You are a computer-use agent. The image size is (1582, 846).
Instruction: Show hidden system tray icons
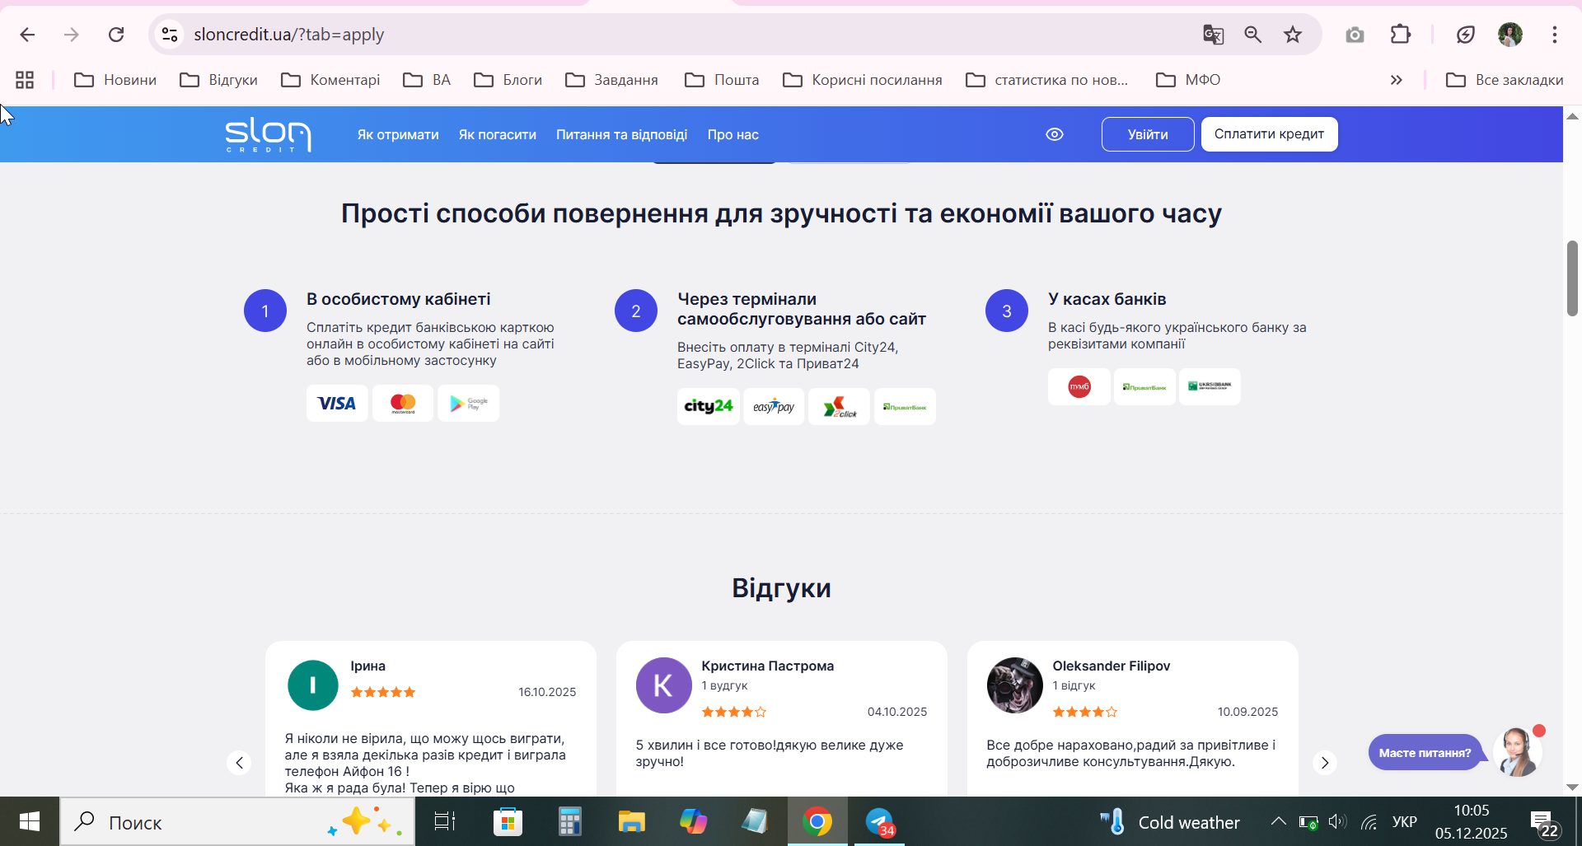point(1278,821)
